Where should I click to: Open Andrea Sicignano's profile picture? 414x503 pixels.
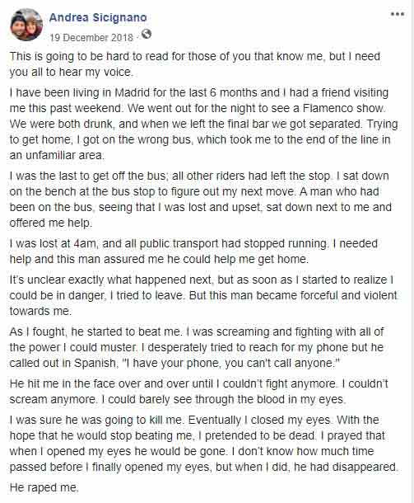tap(26, 25)
